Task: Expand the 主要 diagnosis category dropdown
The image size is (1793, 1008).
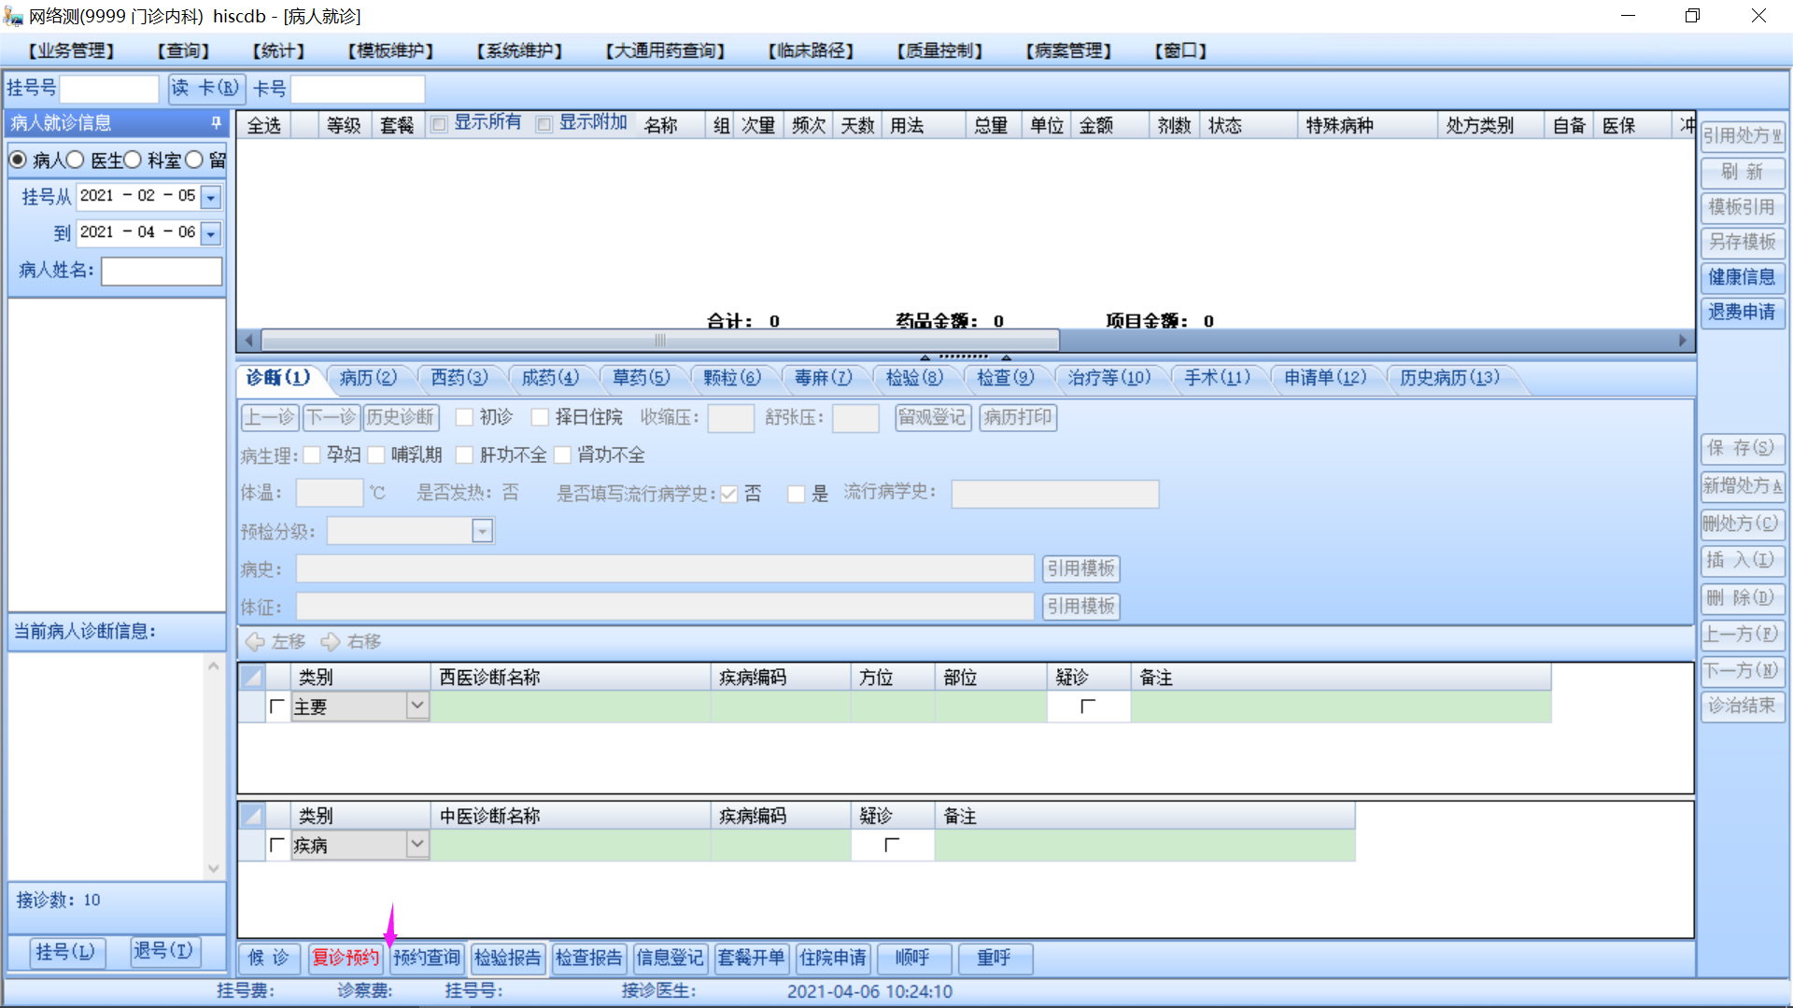Action: (417, 707)
